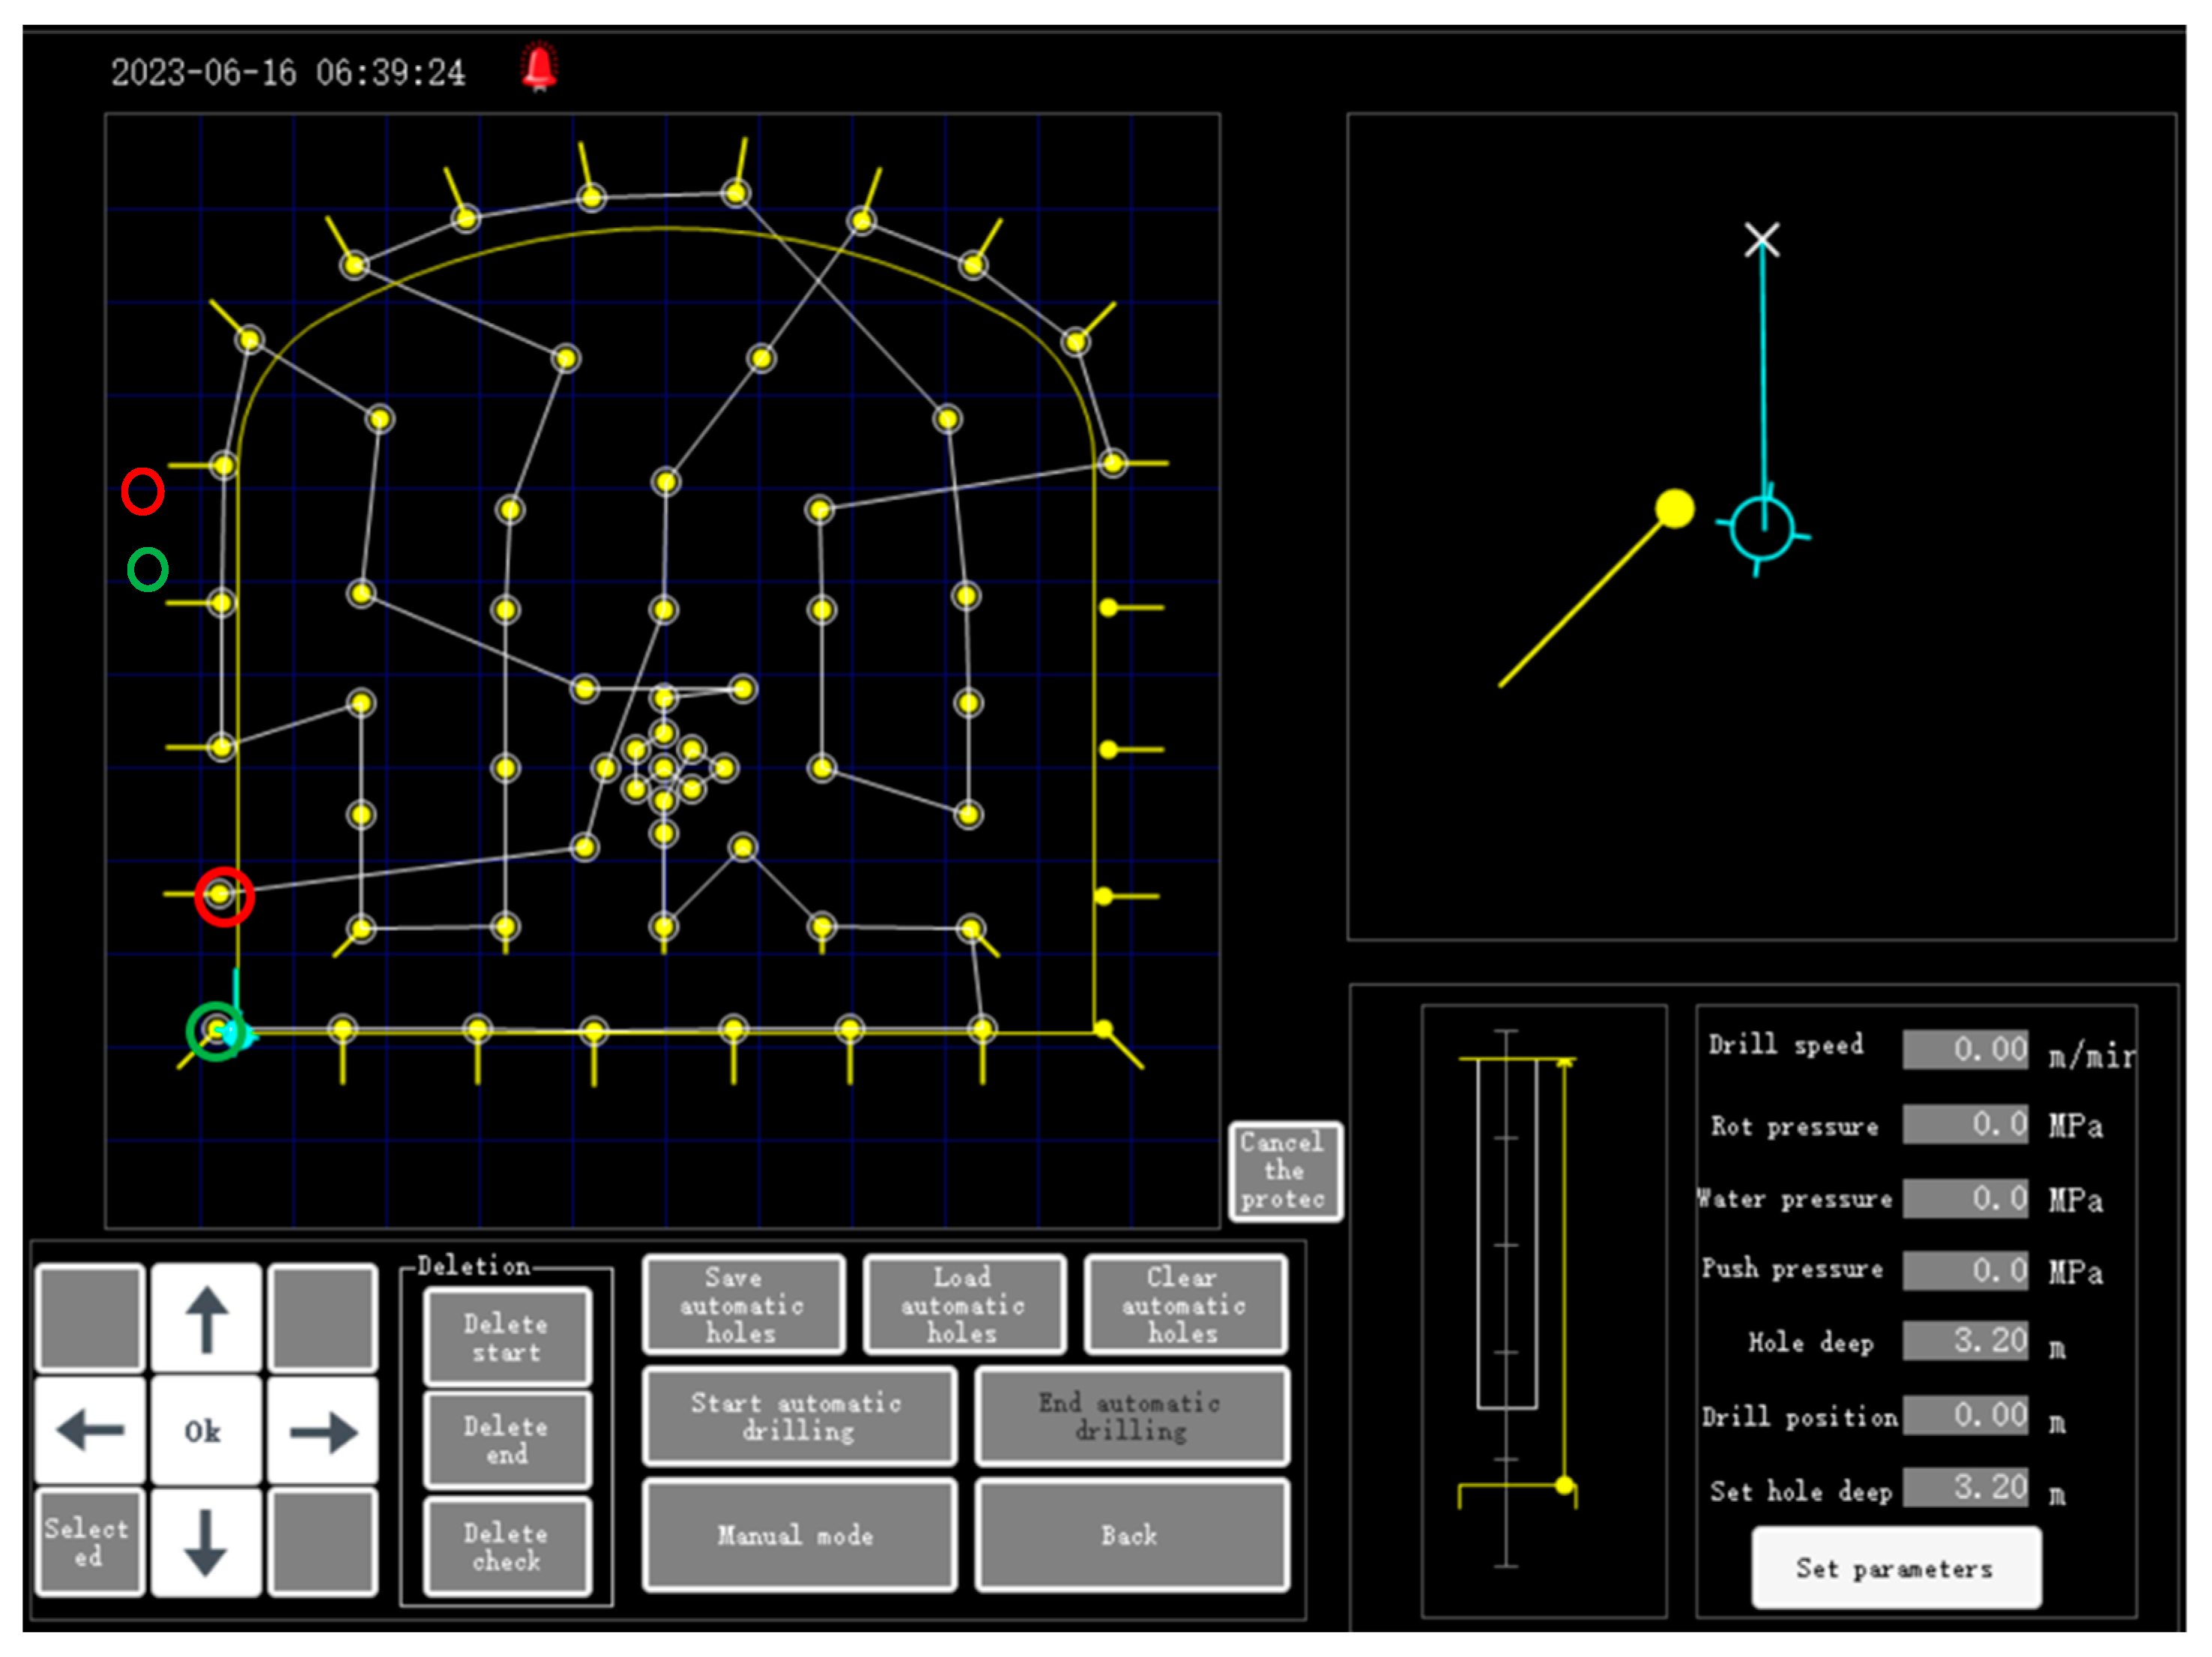Click the white X target marker
Viewport: 2212px width, 1657px height.
[x=1761, y=240]
